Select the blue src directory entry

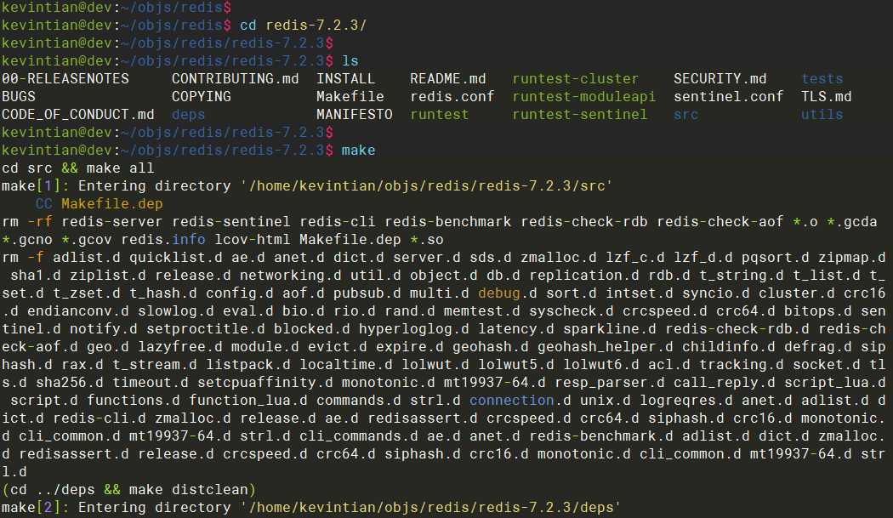pyautogui.click(x=685, y=115)
